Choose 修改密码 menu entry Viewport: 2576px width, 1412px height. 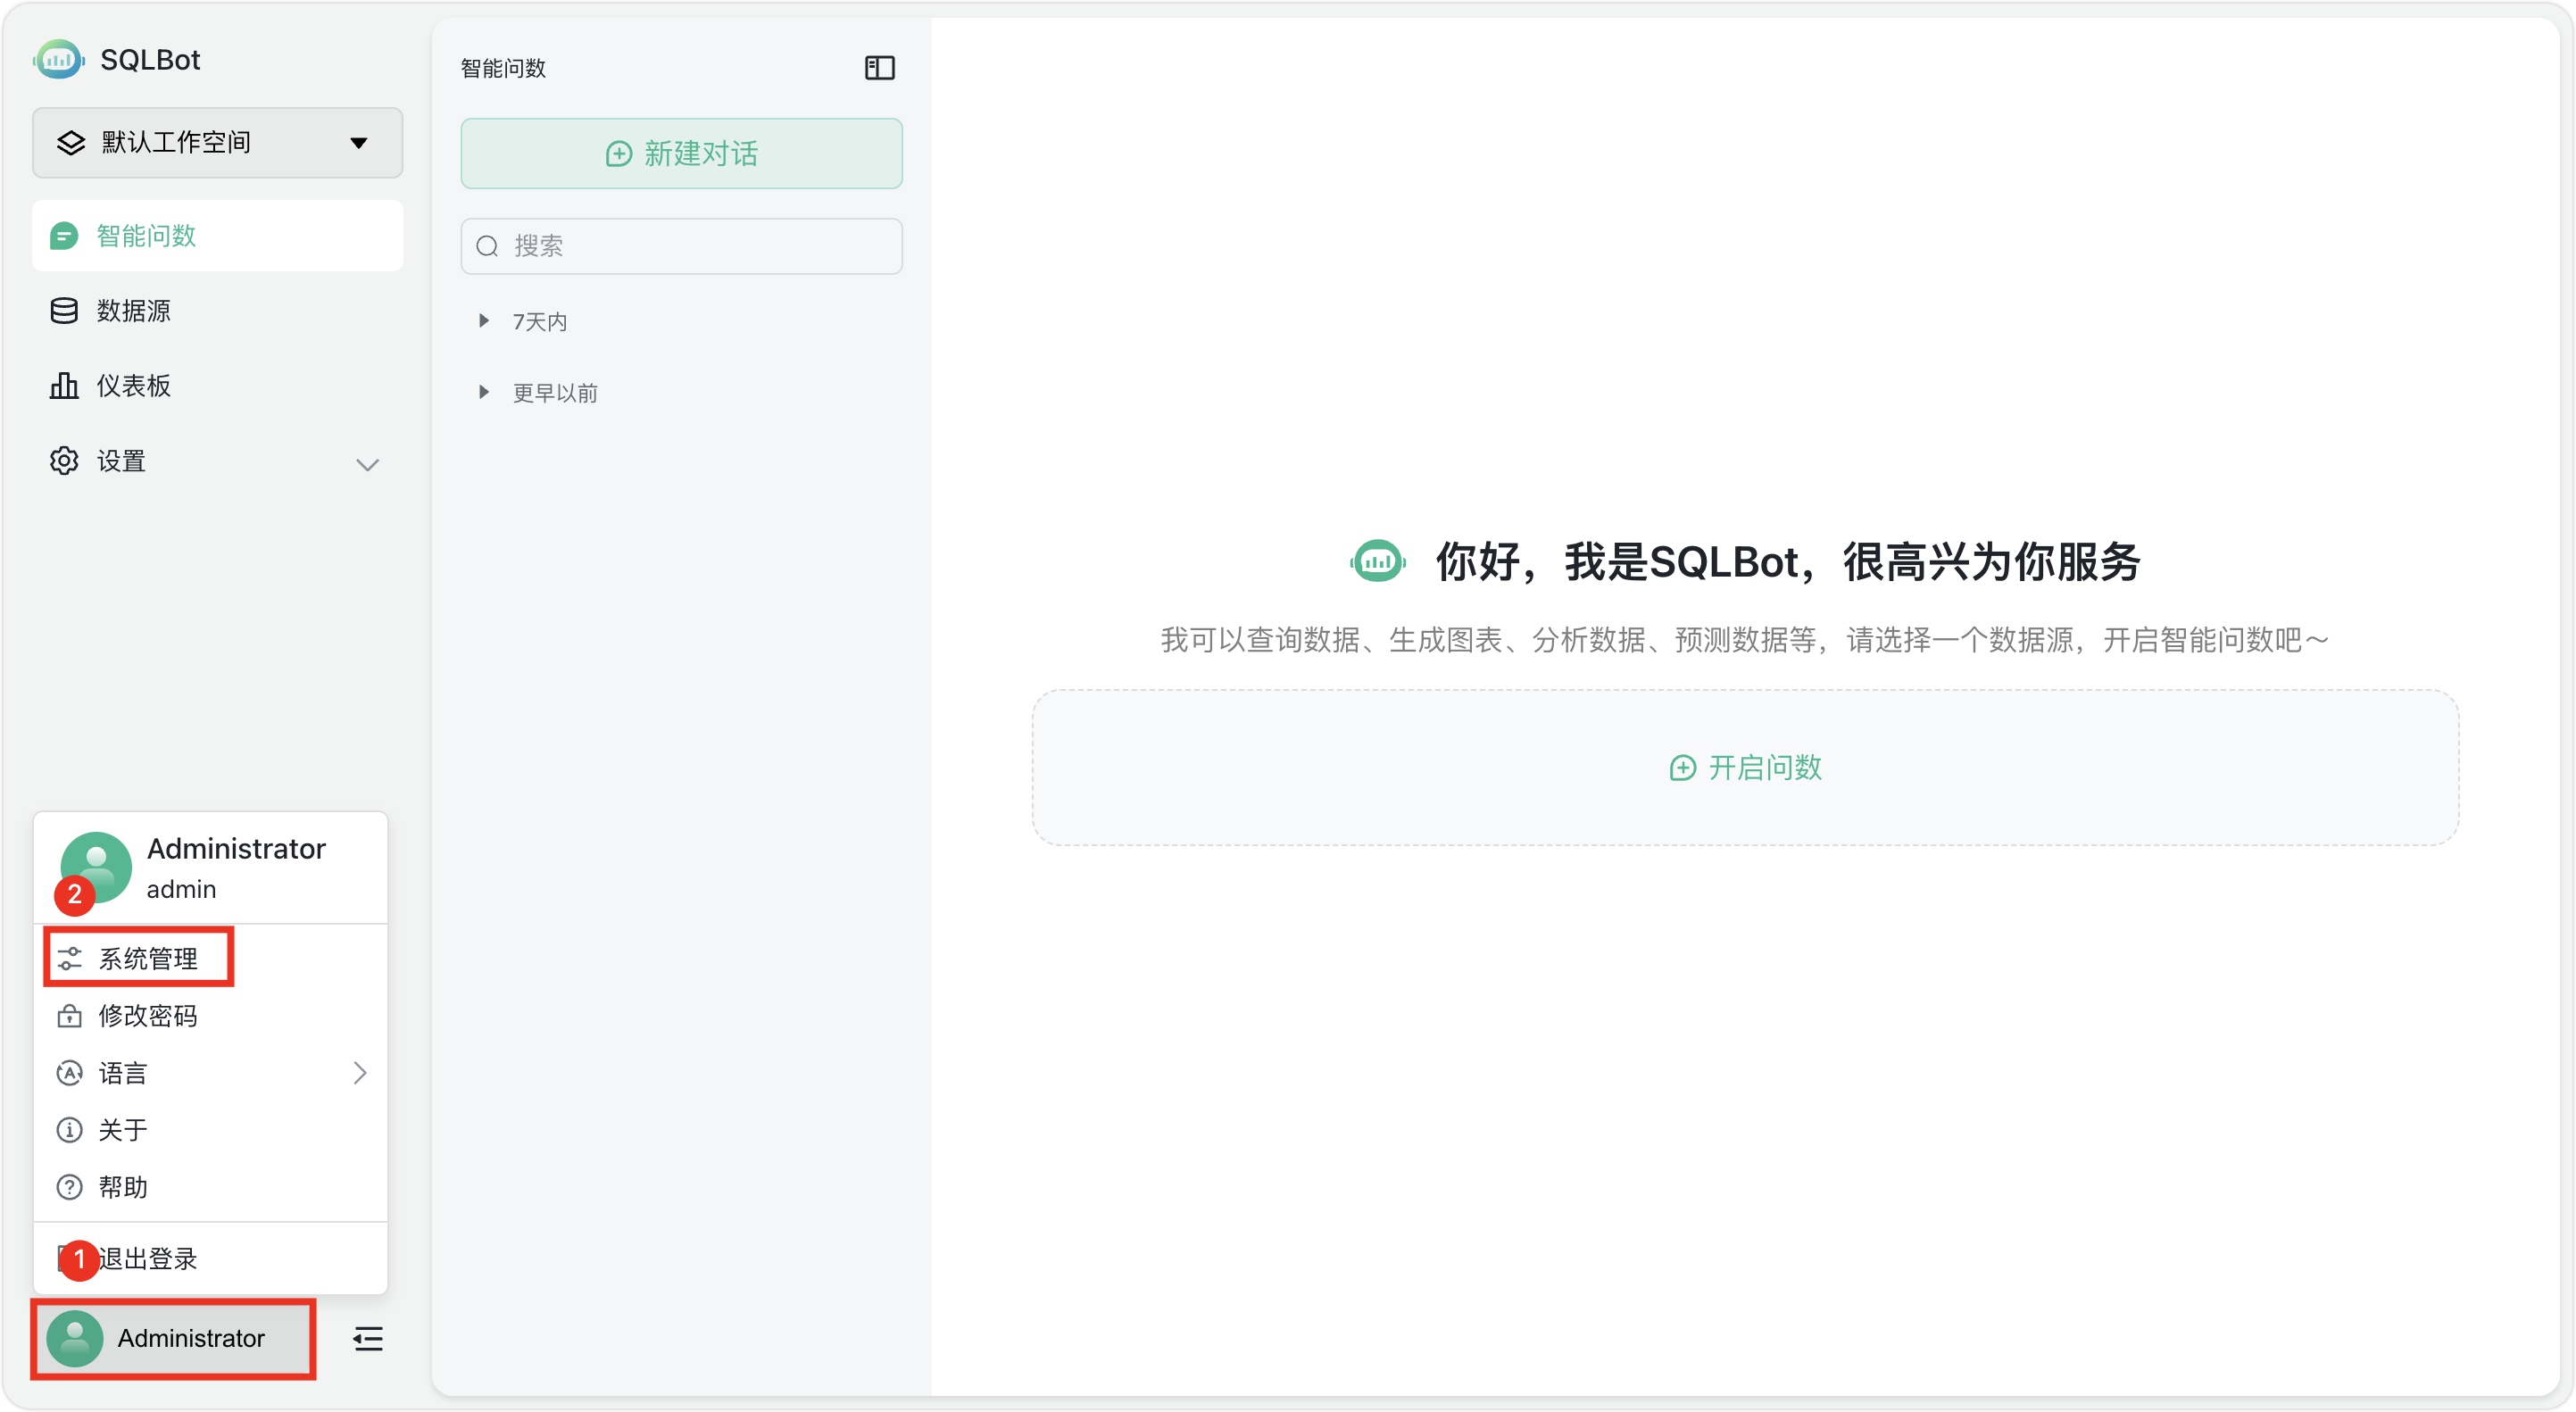[x=147, y=1016]
